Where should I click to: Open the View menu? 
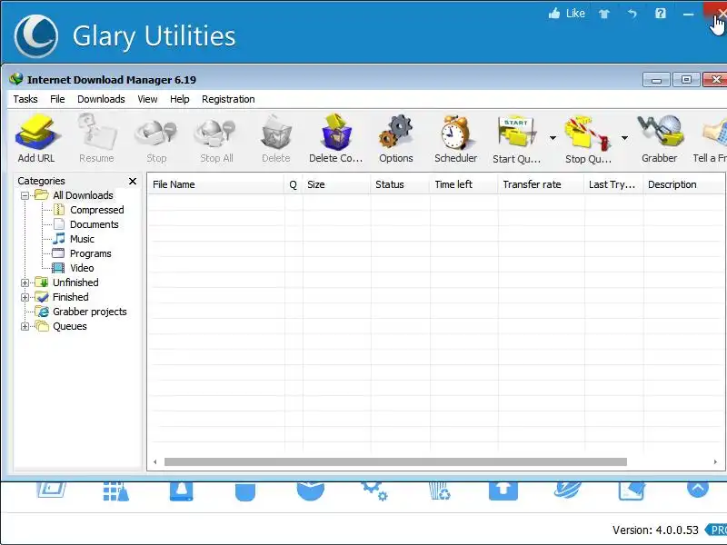(147, 99)
